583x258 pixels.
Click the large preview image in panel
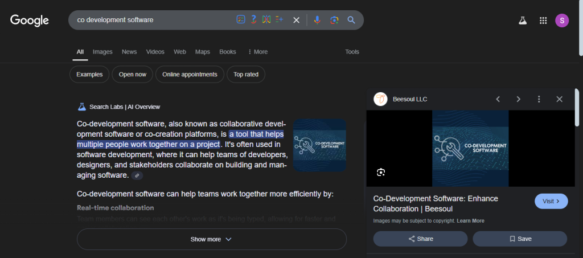pos(470,148)
